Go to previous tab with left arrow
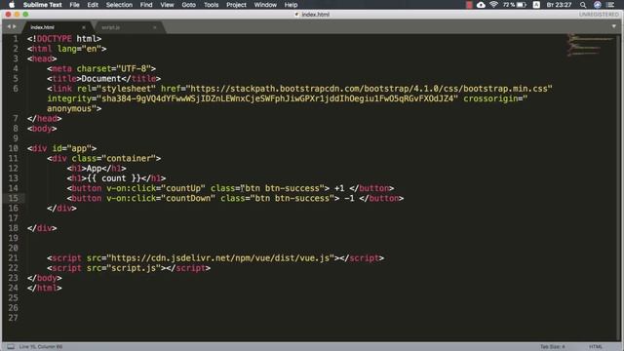The width and height of the screenshot is (624, 351). [x=9, y=26]
